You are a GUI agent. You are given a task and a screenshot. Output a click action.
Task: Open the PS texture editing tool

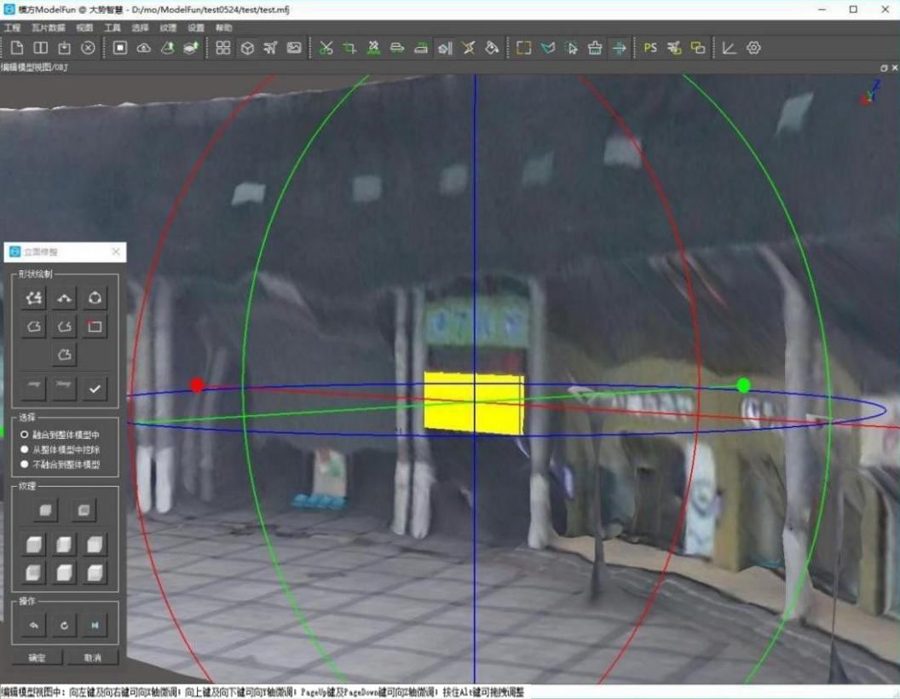[650, 49]
